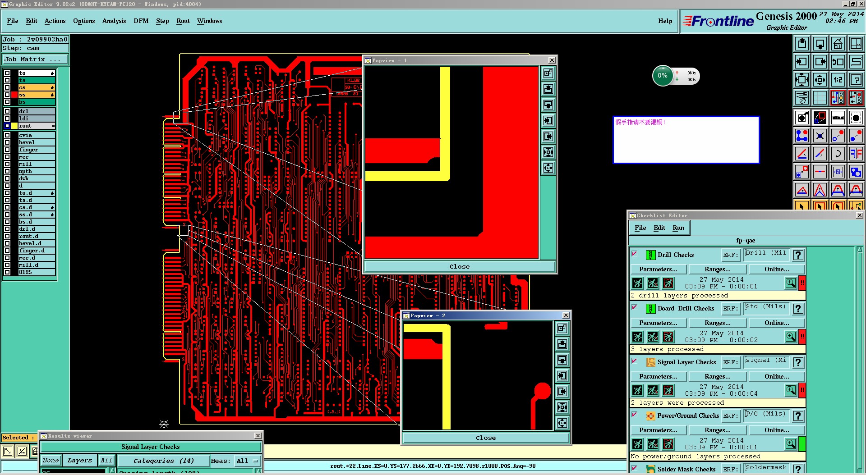Select the ruler measure tool
866x475 pixels.
838,118
